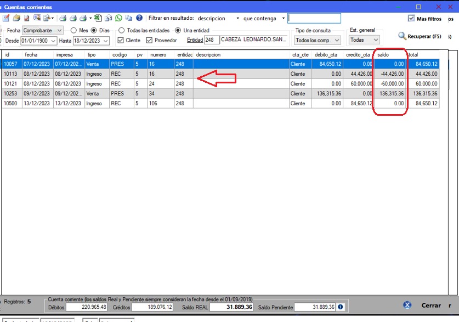Click the fecha column header
Viewport: 459px width, 322px height.
click(37, 55)
